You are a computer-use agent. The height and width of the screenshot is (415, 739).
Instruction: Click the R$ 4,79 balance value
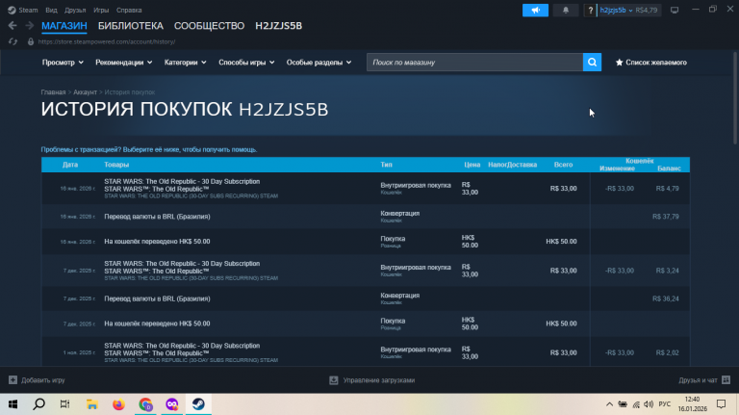(x=668, y=188)
